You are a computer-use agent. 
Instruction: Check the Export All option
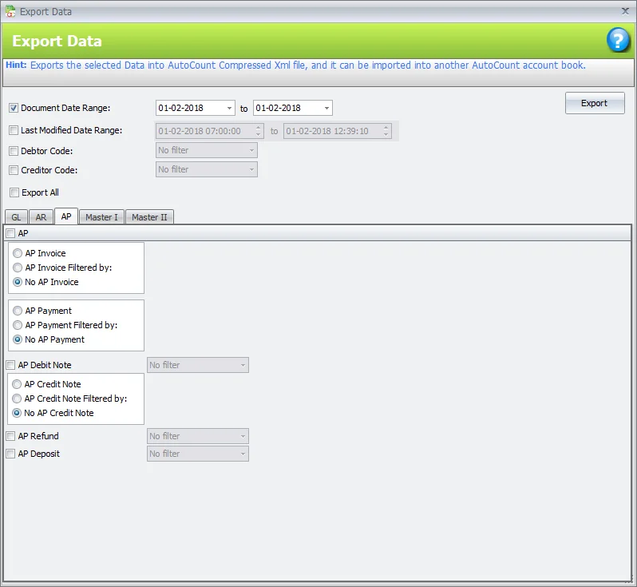[14, 192]
